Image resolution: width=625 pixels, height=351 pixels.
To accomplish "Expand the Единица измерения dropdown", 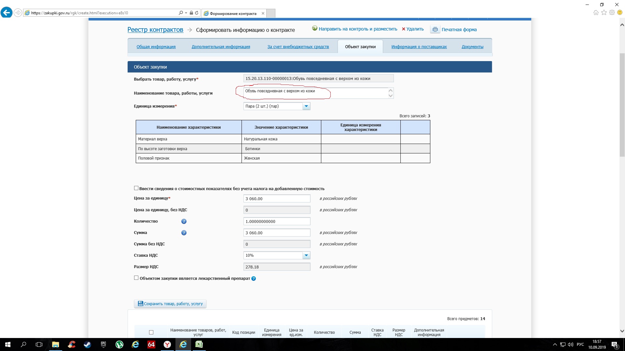I will point(306,106).
